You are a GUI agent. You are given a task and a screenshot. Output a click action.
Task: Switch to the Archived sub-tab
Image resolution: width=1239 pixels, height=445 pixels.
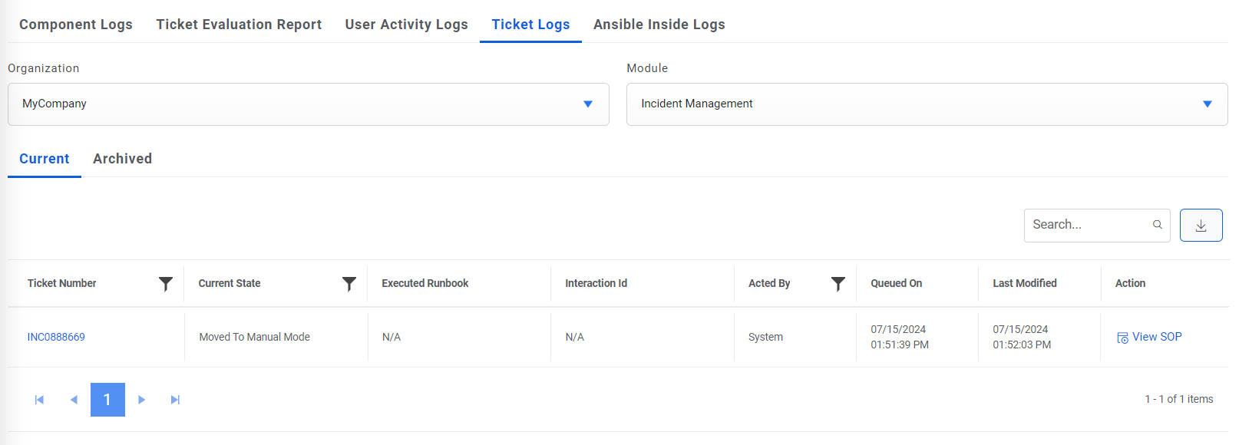pyautogui.click(x=122, y=159)
